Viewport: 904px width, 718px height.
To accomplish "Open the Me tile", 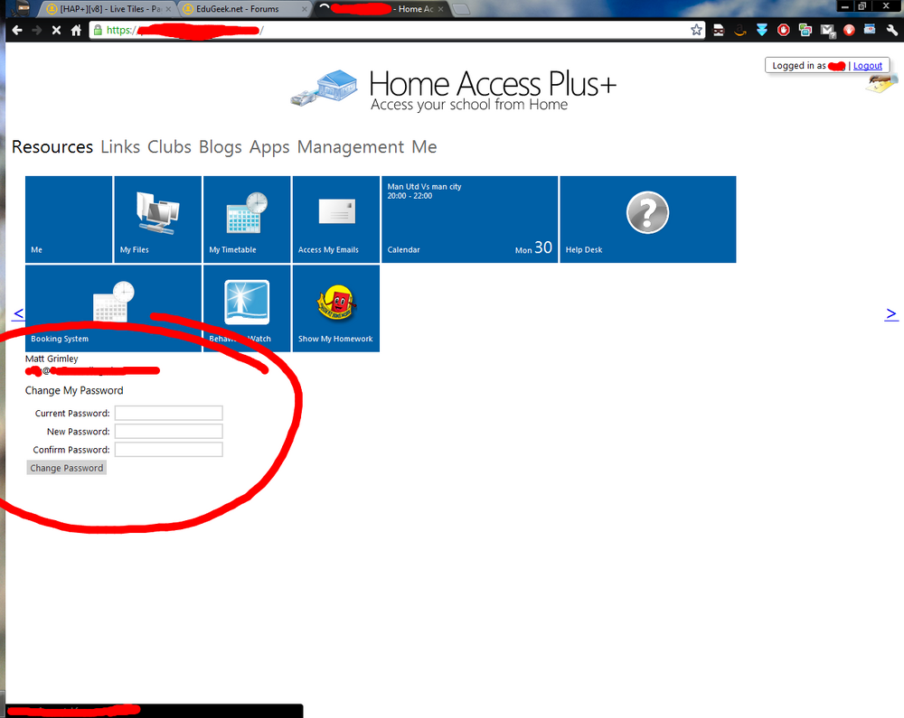I will [69, 219].
